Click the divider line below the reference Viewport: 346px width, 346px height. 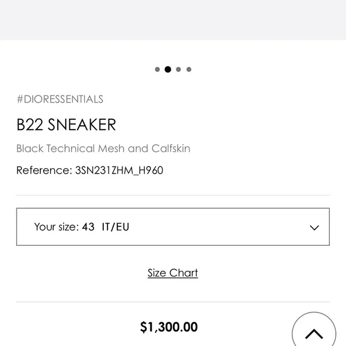(x=173, y=195)
